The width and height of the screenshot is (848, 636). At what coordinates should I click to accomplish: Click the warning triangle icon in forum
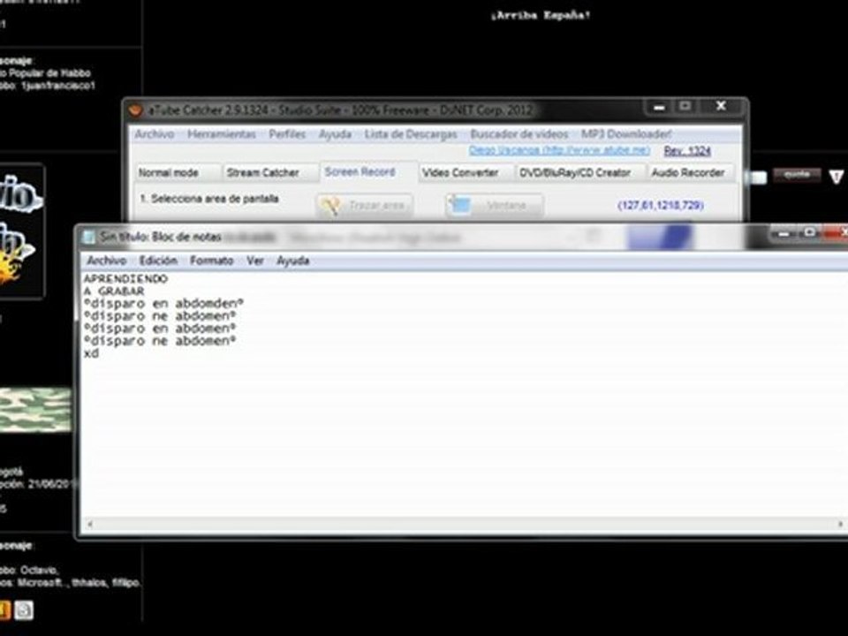click(x=836, y=177)
